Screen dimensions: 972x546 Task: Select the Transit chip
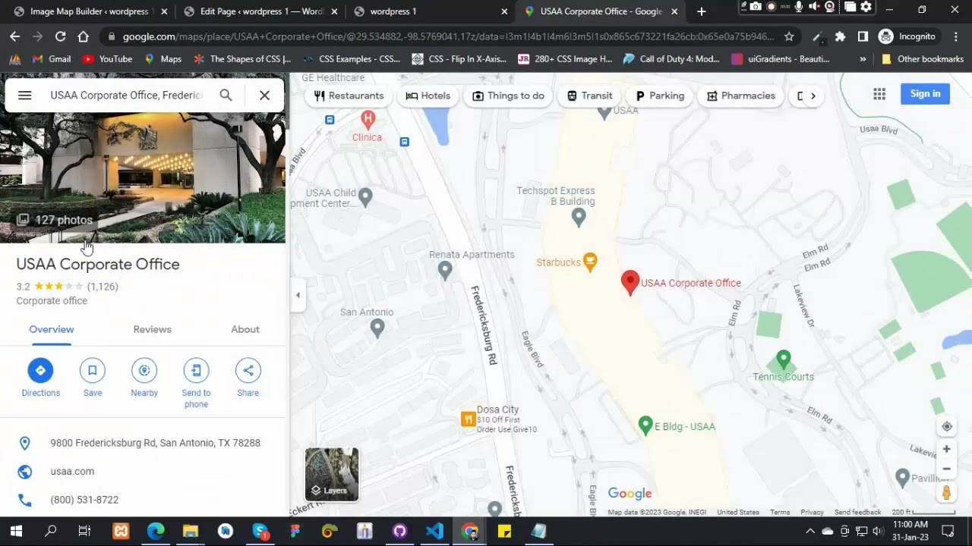tap(590, 96)
